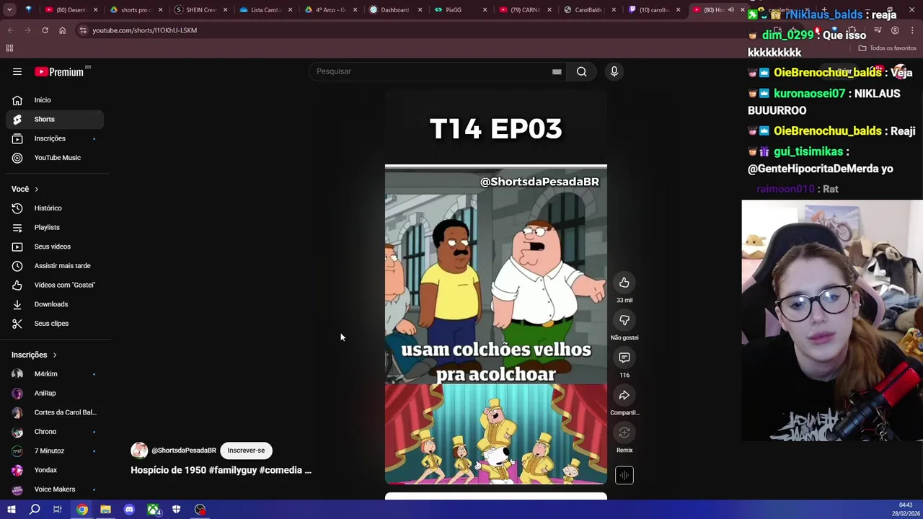Open Inscrições in sidebar
Viewport: 923px width, 519px height.
point(55,138)
